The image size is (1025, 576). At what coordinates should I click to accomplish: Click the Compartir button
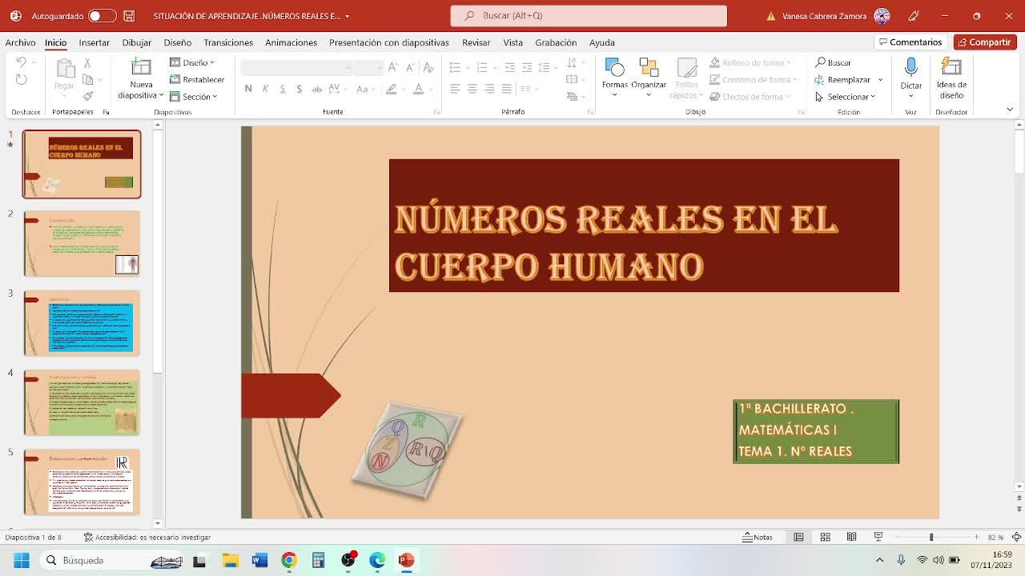coord(984,42)
